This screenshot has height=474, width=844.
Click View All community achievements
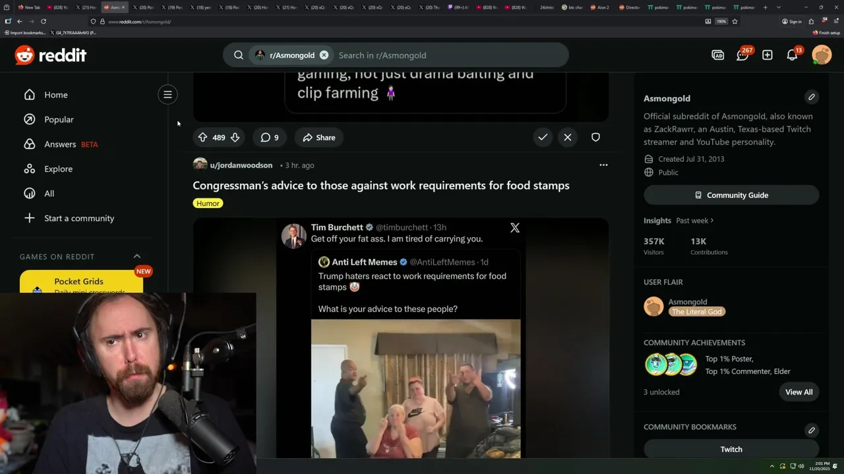pyautogui.click(x=799, y=392)
